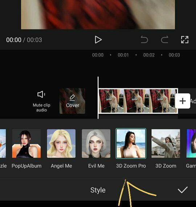Open fullscreen preview mode
Screen dimensions: 196x207
click(185, 40)
